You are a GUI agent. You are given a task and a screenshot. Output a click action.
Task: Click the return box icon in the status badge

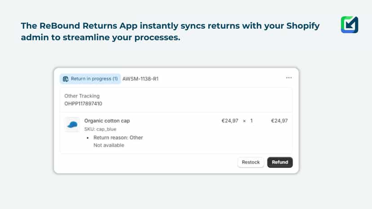66,79
